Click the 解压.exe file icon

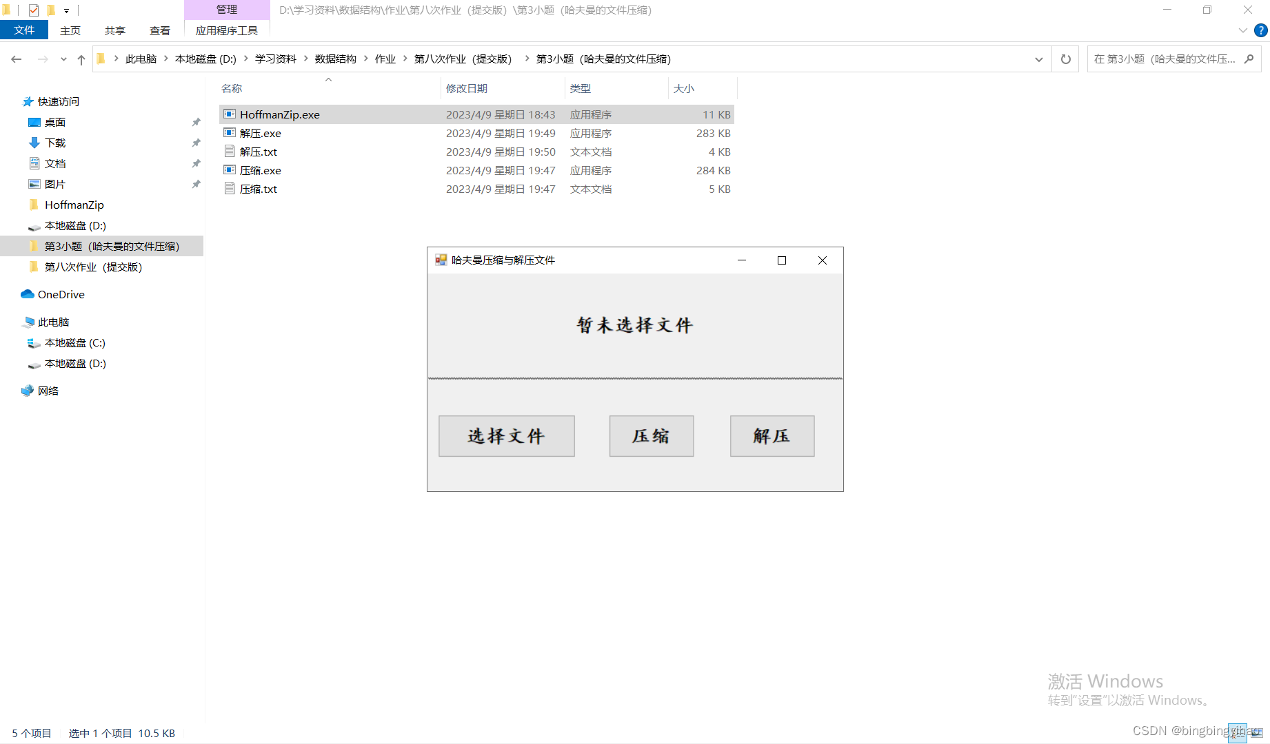(230, 133)
